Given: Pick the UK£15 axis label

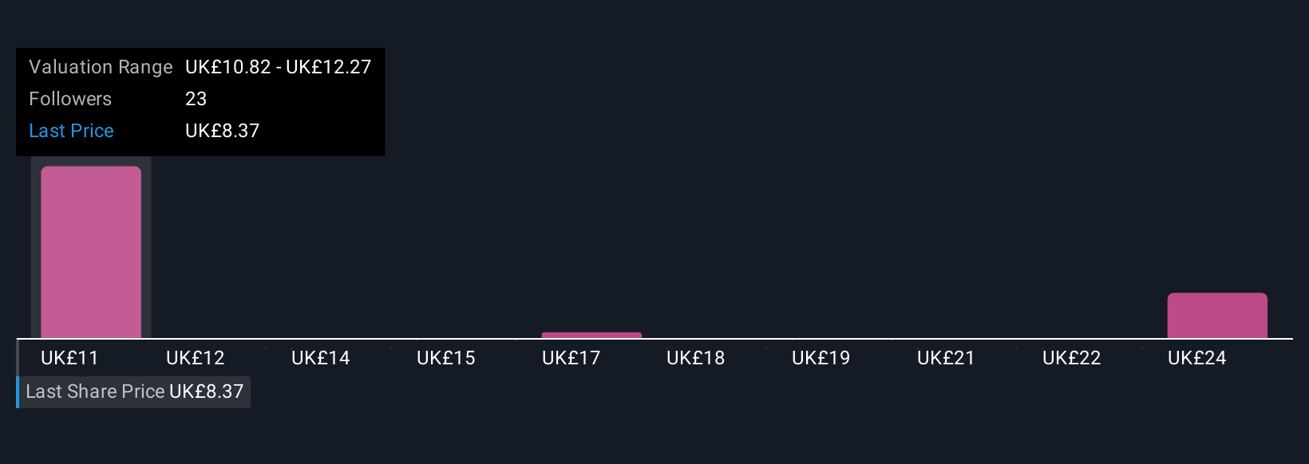Looking at the screenshot, I should pyautogui.click(x=445, y=358).
